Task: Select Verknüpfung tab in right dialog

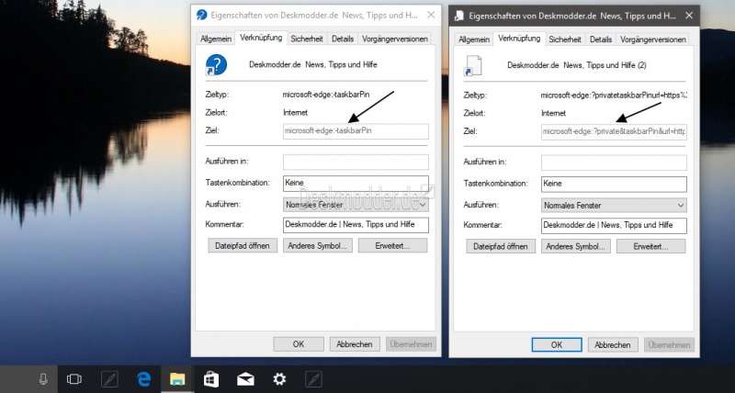Action: 519,39
